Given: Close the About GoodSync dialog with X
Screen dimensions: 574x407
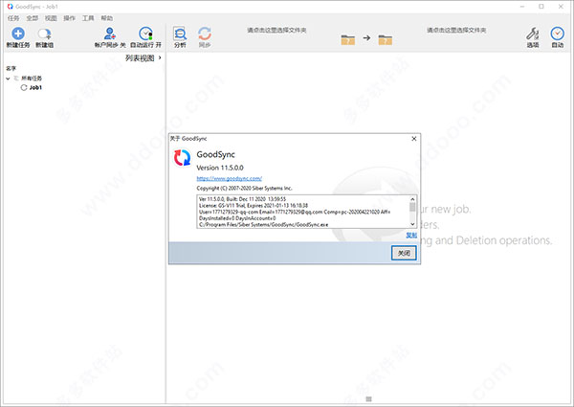Looking at the screenshot, I should 414,139.
